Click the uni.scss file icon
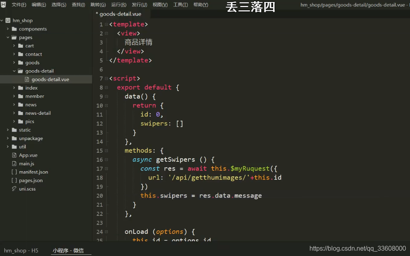The height and width of the screenshot is (256, 410). coord(14,189)
